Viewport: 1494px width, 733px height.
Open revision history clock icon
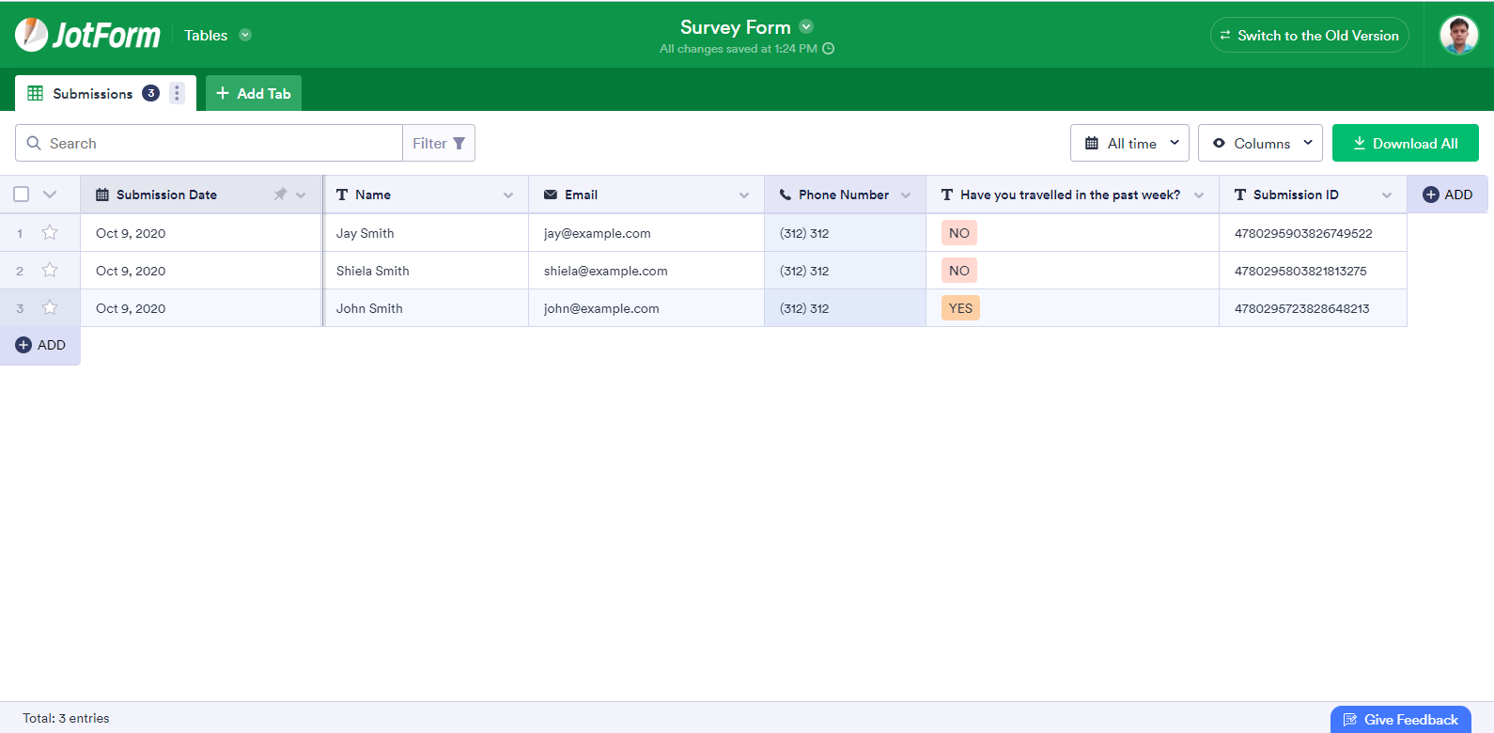829,49
